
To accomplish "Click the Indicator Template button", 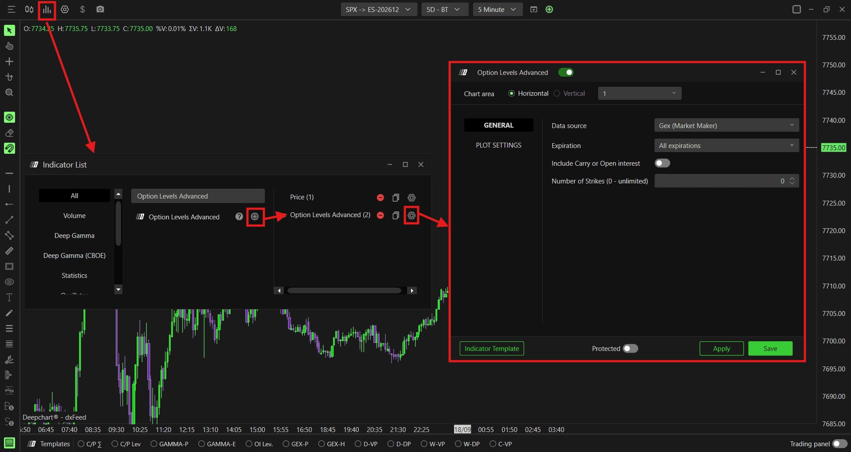I will [x=491, y=348].
